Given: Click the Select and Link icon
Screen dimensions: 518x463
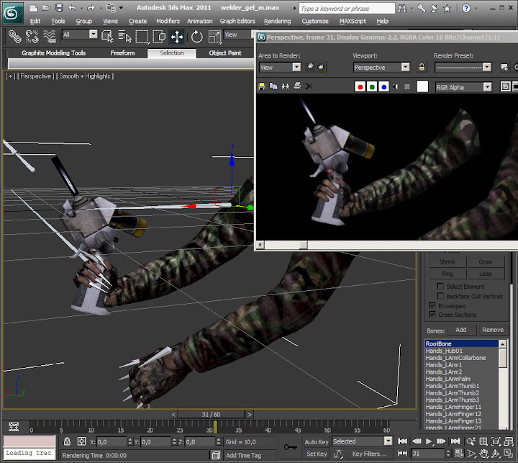Looking at the screenshot, I should click(x=14, y=37).
